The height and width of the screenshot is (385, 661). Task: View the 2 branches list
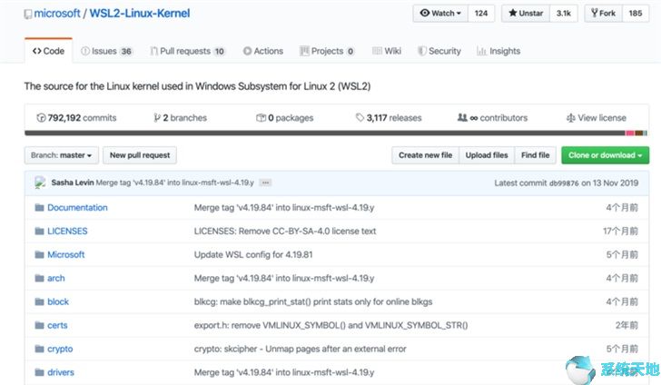coord(180,118)
